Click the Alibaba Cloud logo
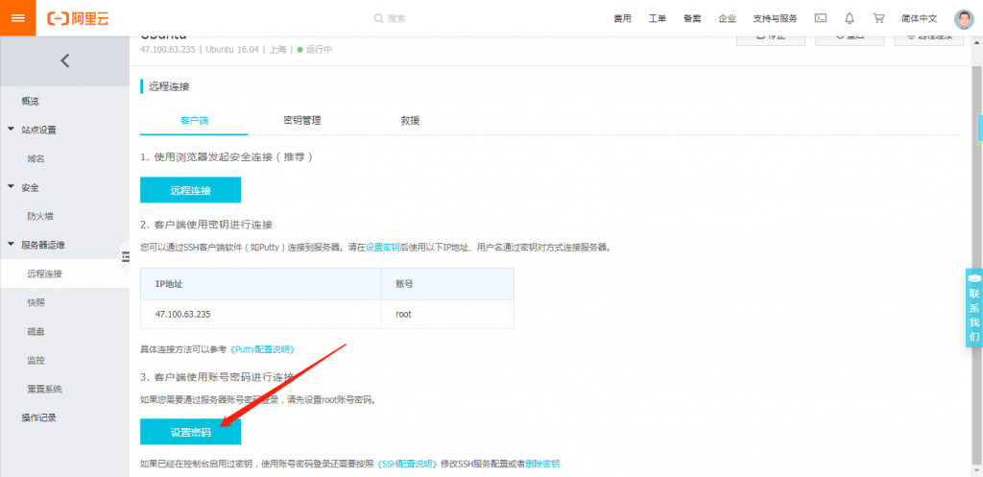This screenshot has height=477, width=983. pos(79,18)
